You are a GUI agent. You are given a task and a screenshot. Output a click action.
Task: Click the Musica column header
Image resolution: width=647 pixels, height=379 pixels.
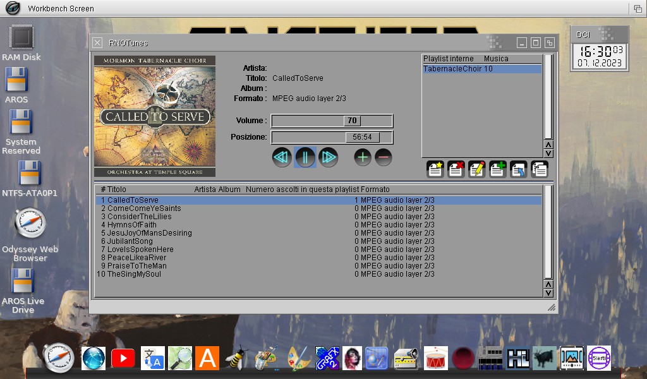(496, 59)
